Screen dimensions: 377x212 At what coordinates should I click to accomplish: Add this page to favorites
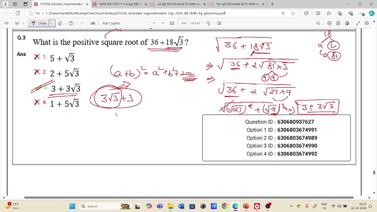click(x=293, y=13)
